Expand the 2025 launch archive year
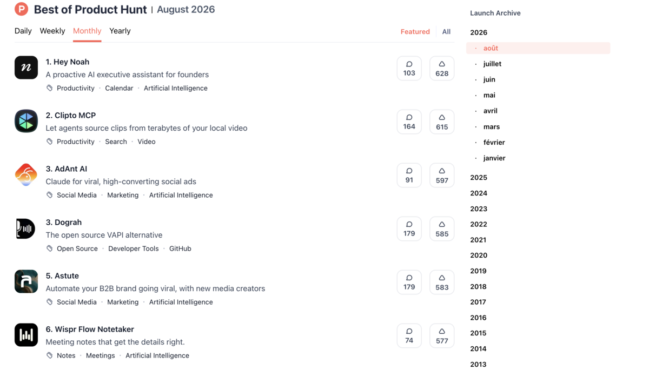The height and width of the screenshot is (370, 649). [x=479, y=177]
